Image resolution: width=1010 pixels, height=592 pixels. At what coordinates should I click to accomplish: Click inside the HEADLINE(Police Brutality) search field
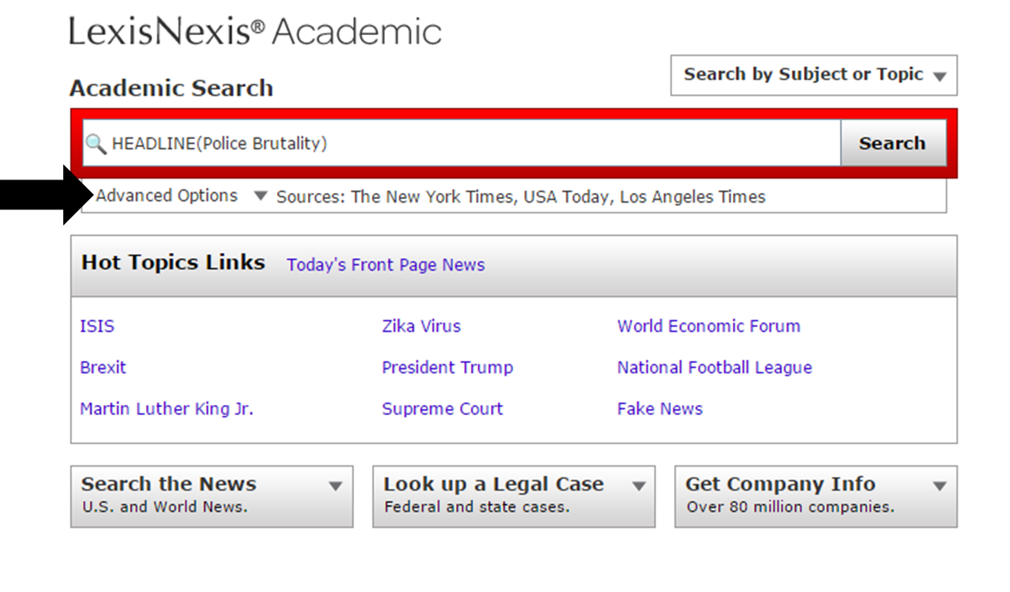[x=462, y=143]
